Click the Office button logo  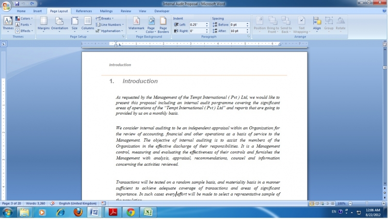coord(6,5)
